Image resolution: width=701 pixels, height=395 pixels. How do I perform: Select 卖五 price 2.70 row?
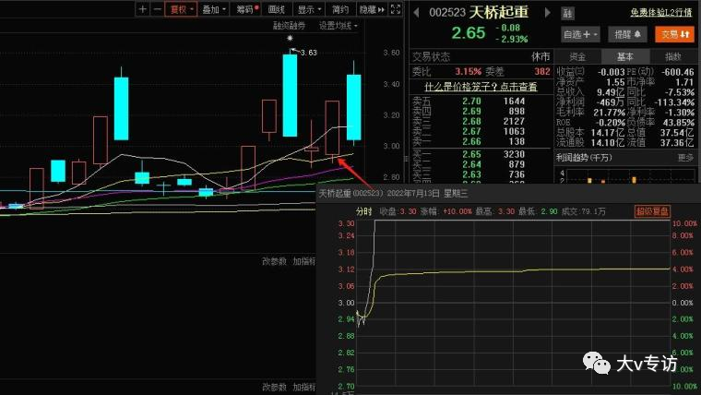click(481, 102)
